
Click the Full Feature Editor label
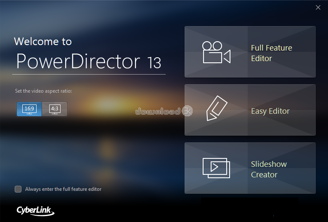[x=271, y=53]
